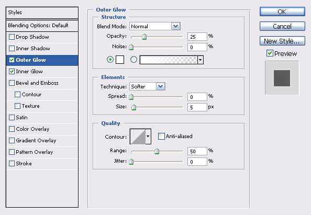Click the Noise value field

(x=197, y=47)
